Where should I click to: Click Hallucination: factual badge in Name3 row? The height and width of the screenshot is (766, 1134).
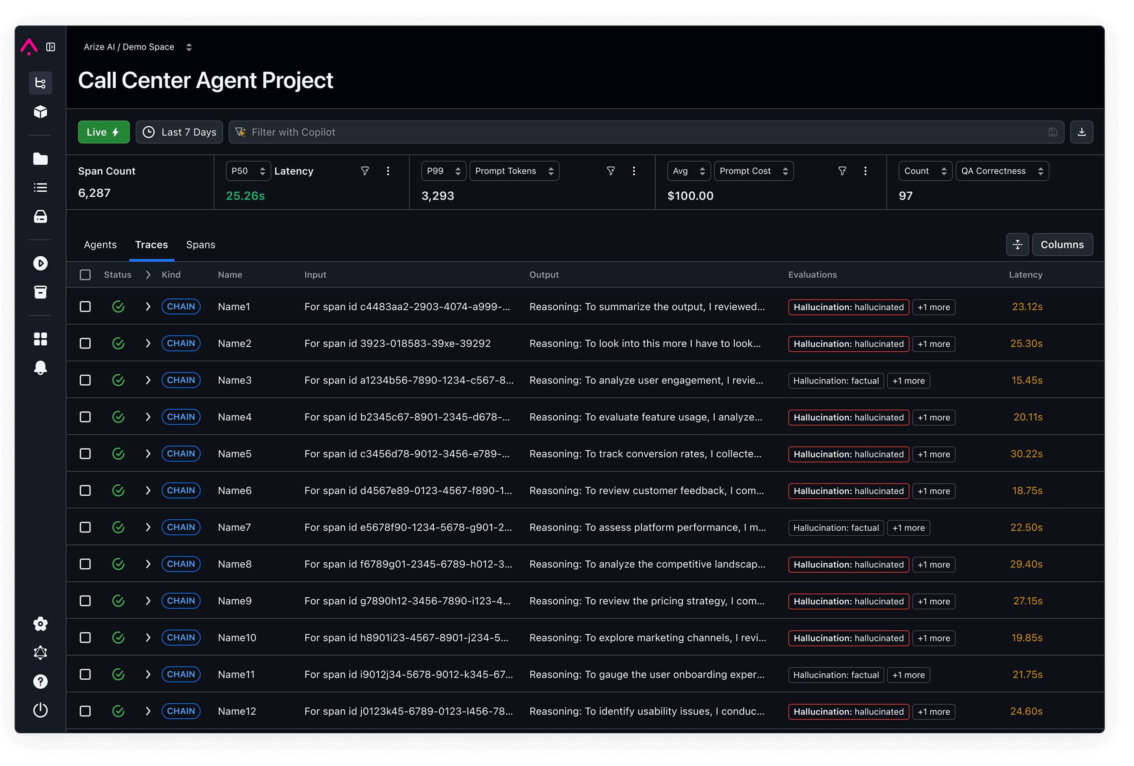836,381
